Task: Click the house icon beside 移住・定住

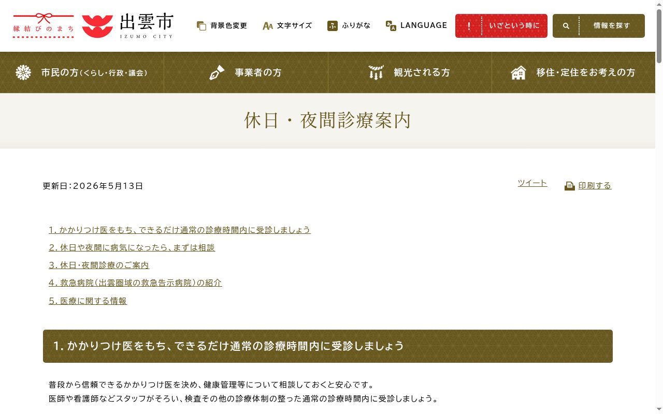Action: pyautogui.click(x=518, y=72)
